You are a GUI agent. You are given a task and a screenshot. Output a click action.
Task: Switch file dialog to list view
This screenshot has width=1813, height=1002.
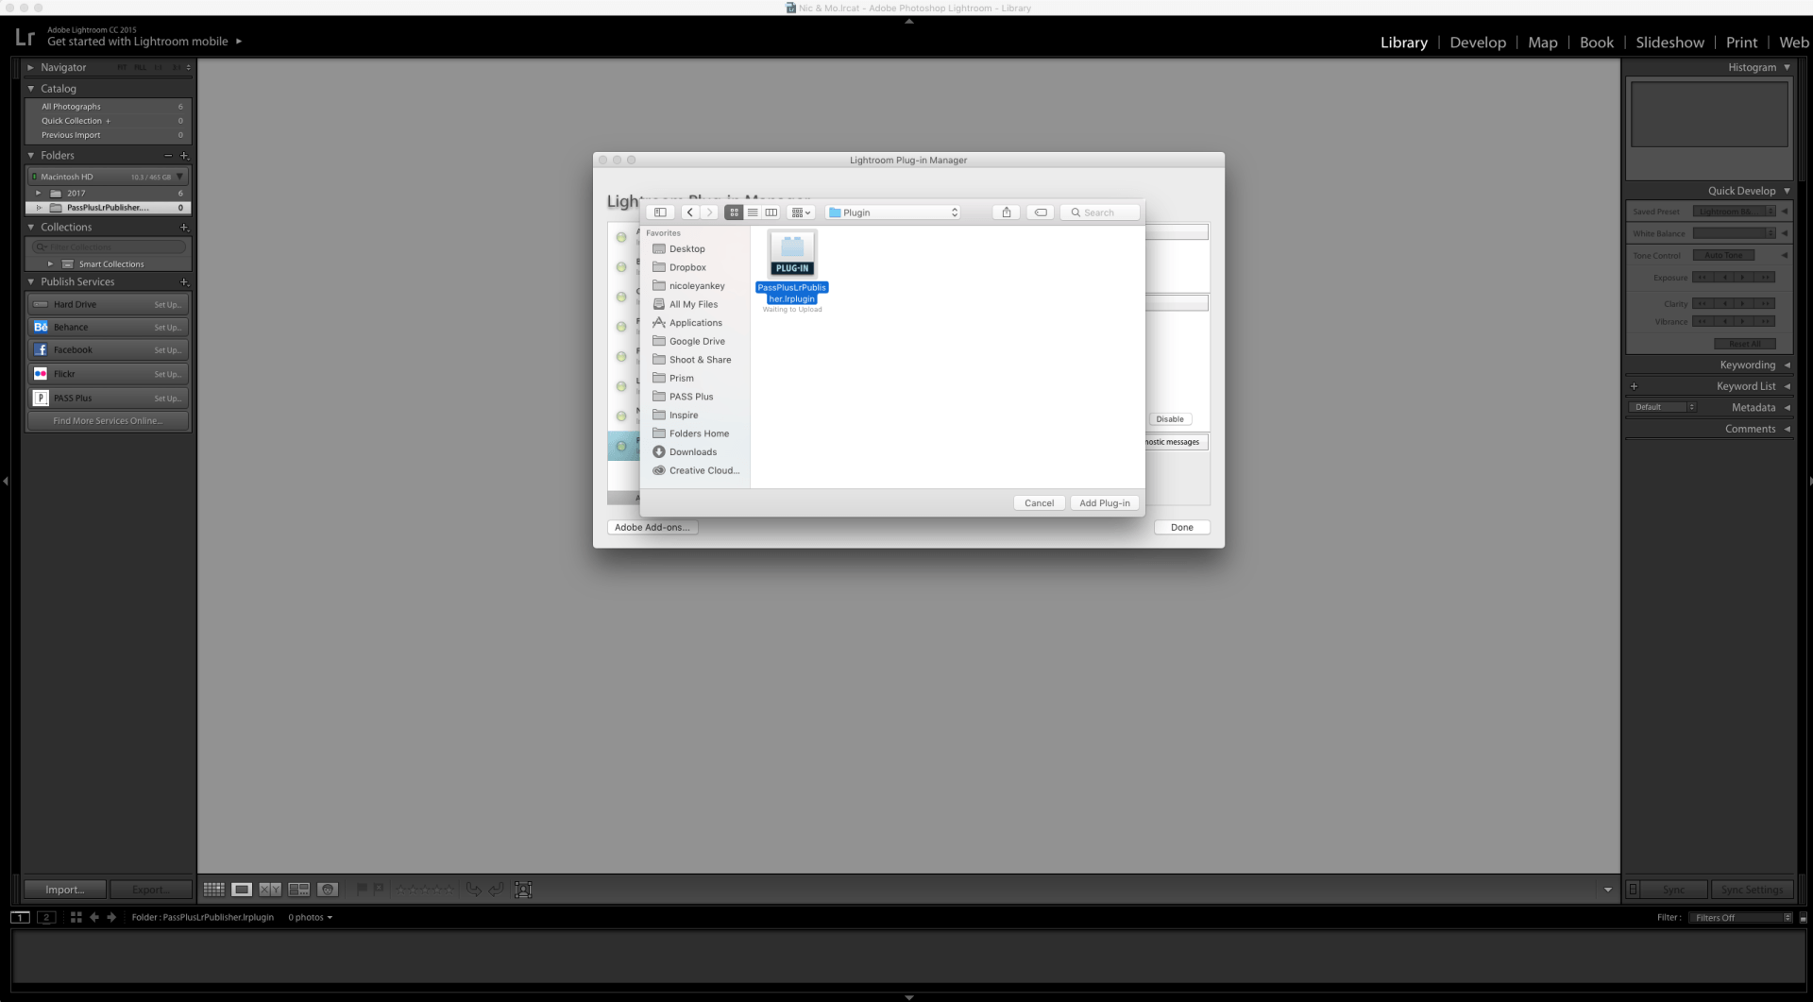pyautogui.click(x=753, y=212)
